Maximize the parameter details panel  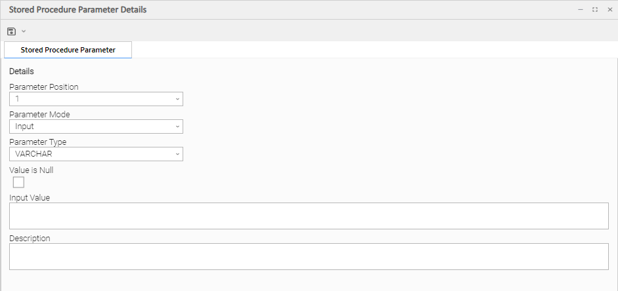coord(595,10)
